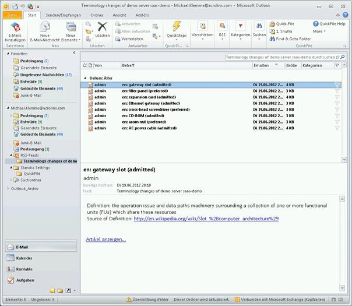Open Kategorien flag menu
Screen dimensions: 352x306
241,31
